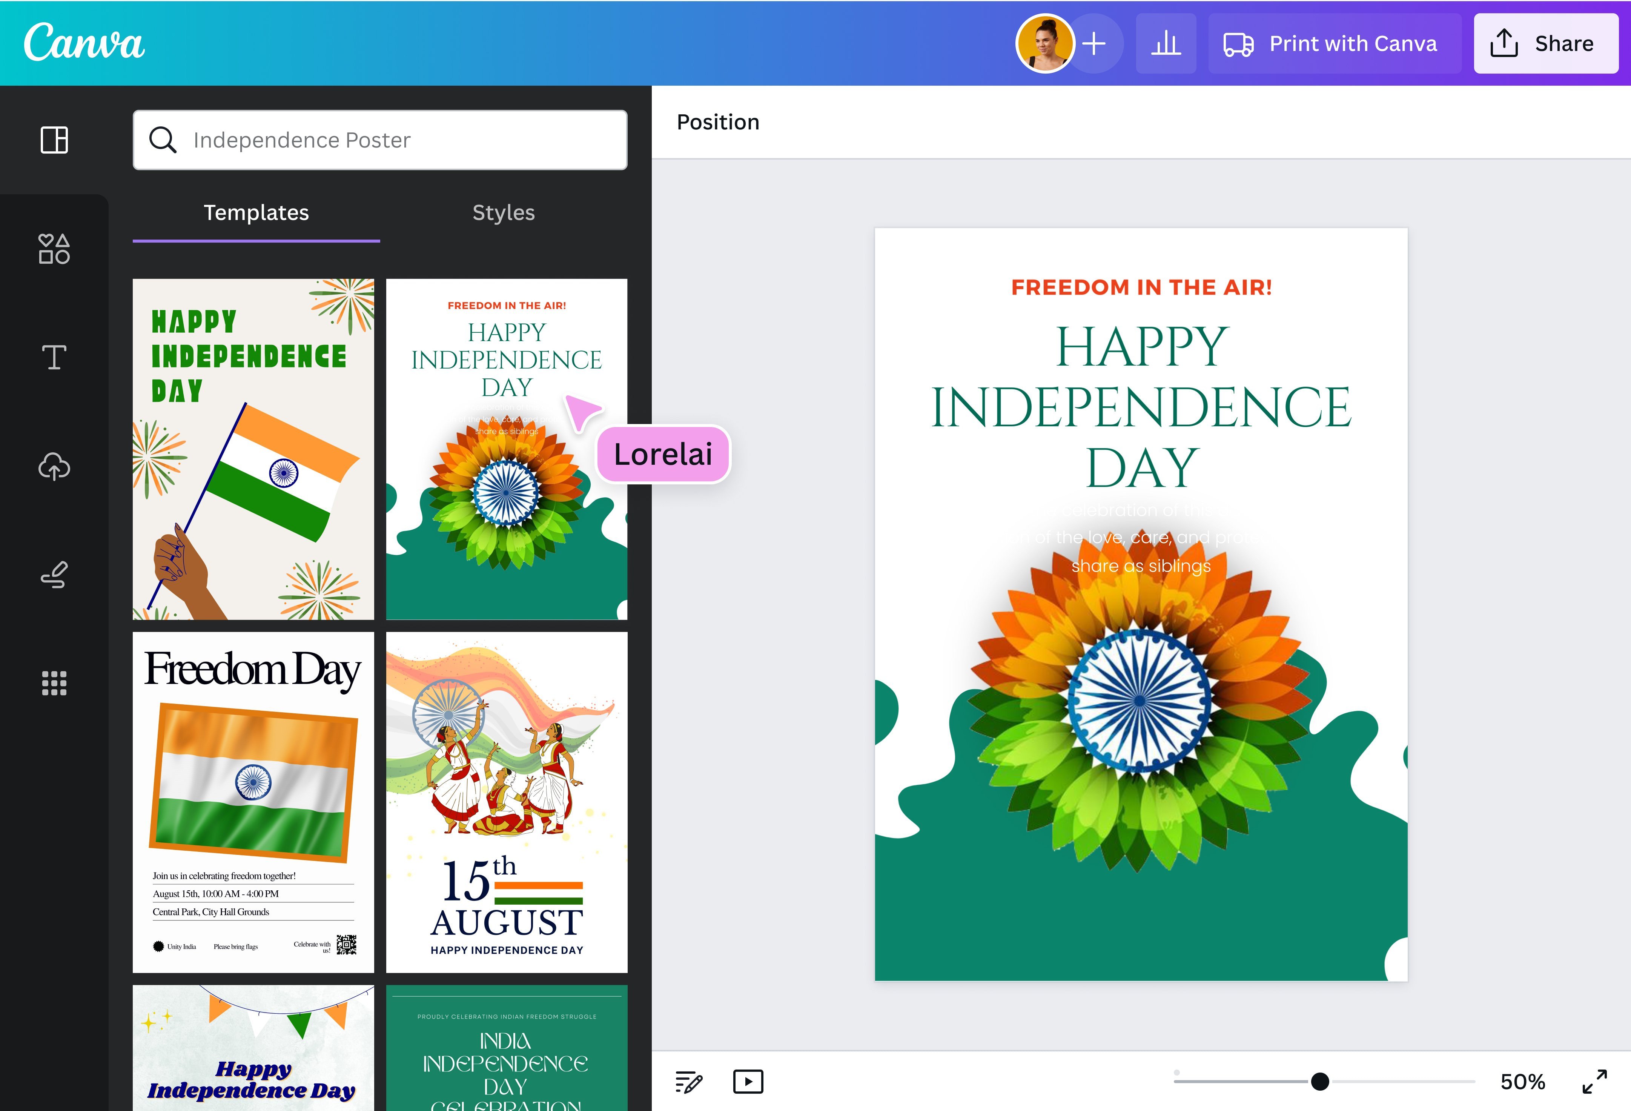View design insights chart

click(1166, 43)
